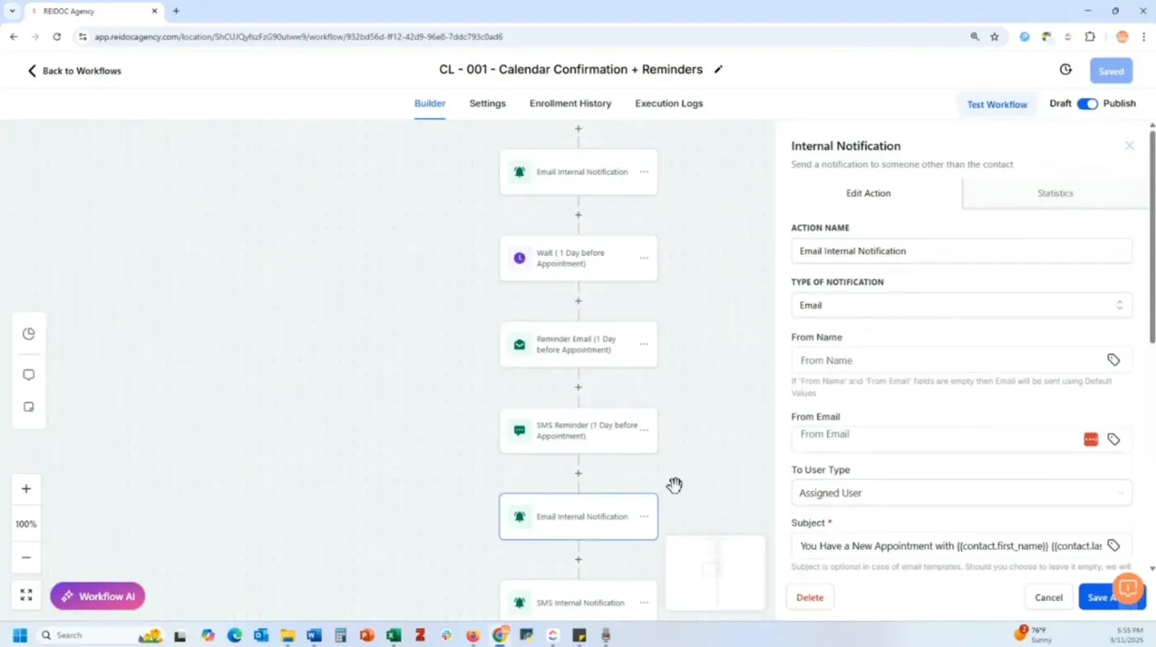Open the Enrollment History tab
Viewport: 1156px width, 647px height.
pos(570,104)
